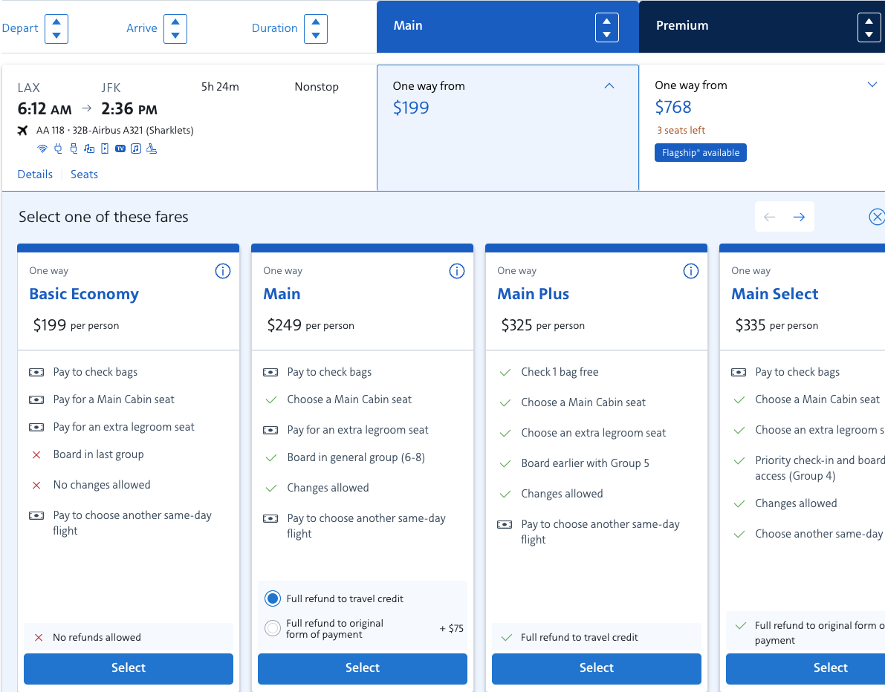Select full refund to travel credit option
Screen dimensions: 885x692
(x=272, y=598)
